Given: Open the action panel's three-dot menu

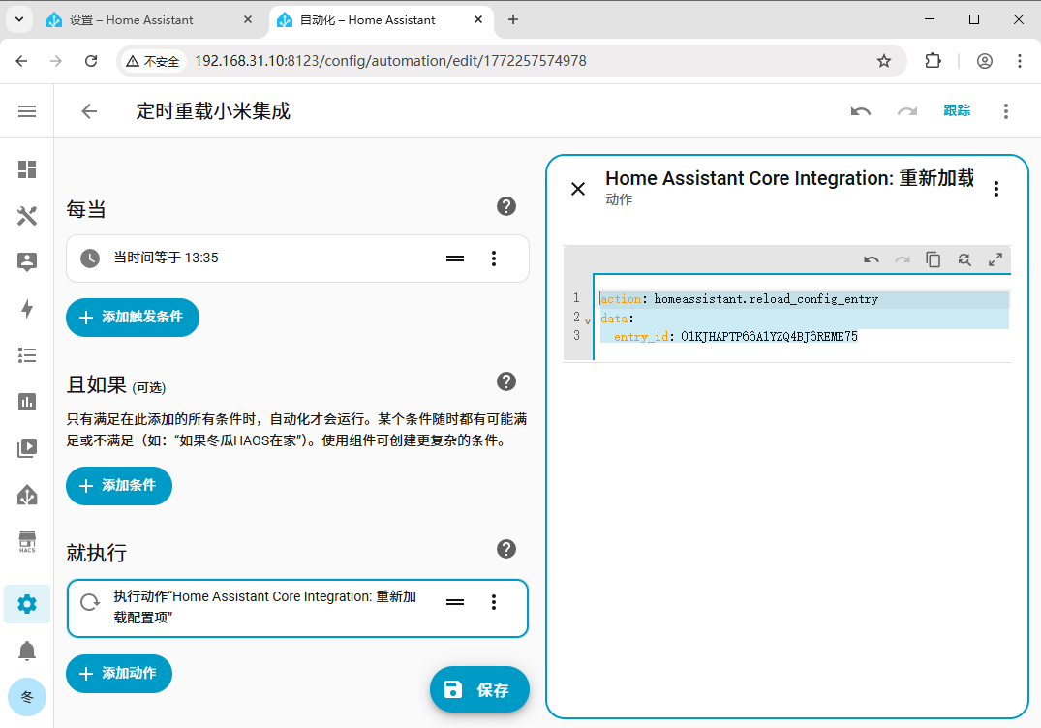Looking at the screenshot, I should coord(995,189).
